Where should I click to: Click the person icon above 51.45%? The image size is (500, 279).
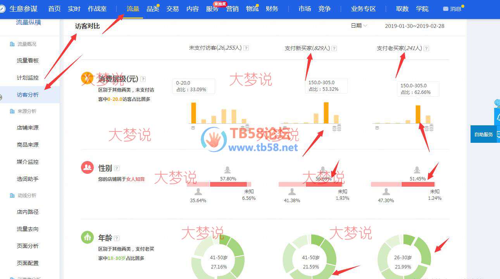(x=417, y=170)
